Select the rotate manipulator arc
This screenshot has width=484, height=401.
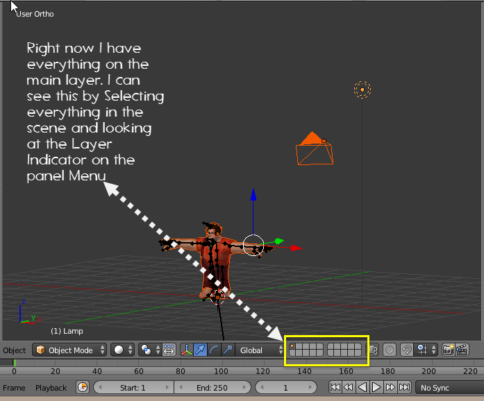tap(214, 350)
